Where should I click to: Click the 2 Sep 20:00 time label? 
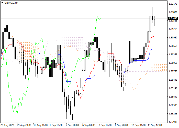point(72,125)
